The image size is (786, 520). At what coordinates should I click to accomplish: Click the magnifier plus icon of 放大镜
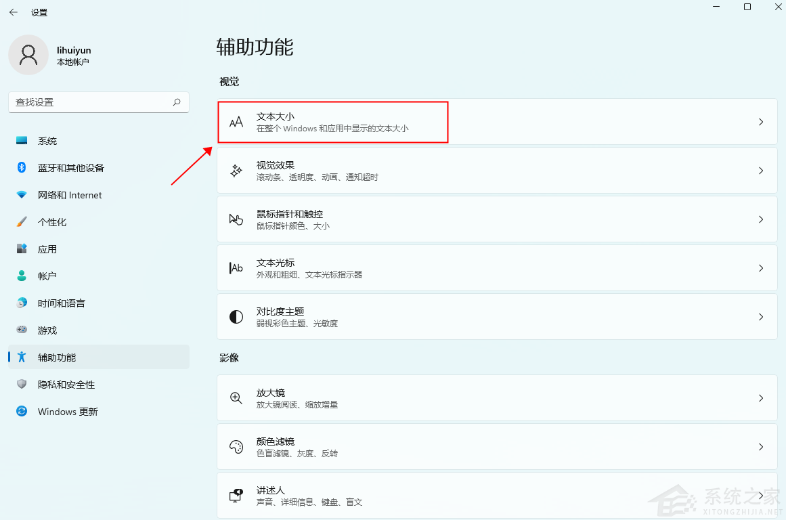[236, 398]
